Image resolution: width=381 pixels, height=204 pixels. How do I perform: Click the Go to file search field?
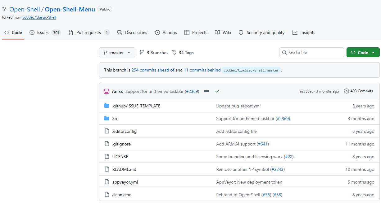click(x=314, y=53)
